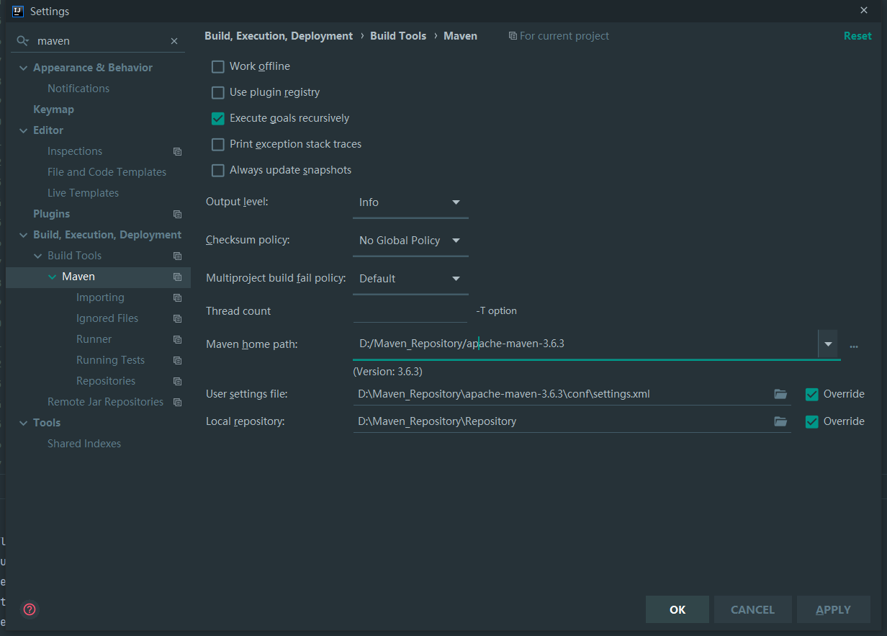Click the search magnifier icon
Viewport: 887px width, 636px height.
(23, 41)
